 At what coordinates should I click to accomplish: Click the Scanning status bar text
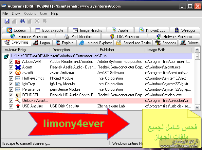click(26, 143)
